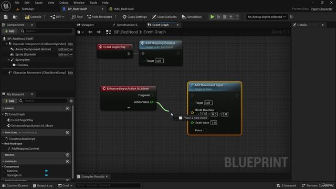Select the Camera component
Image resolution: width=336 pixels, height=189 pixels.
(23, 65)
